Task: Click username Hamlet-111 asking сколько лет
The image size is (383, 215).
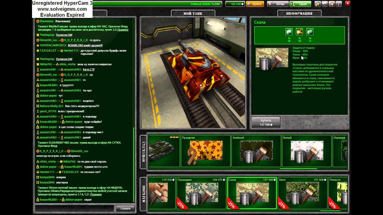Action: click(x=47, y=172)
